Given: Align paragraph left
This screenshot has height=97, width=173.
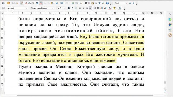Looking at the screenshot, I should coord(80,8).
